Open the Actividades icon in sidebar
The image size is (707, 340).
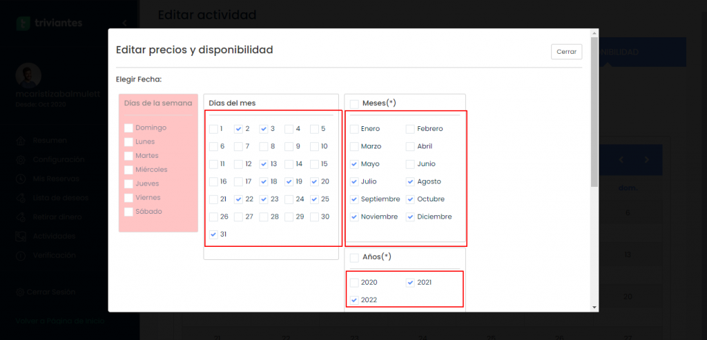(20, 236)
